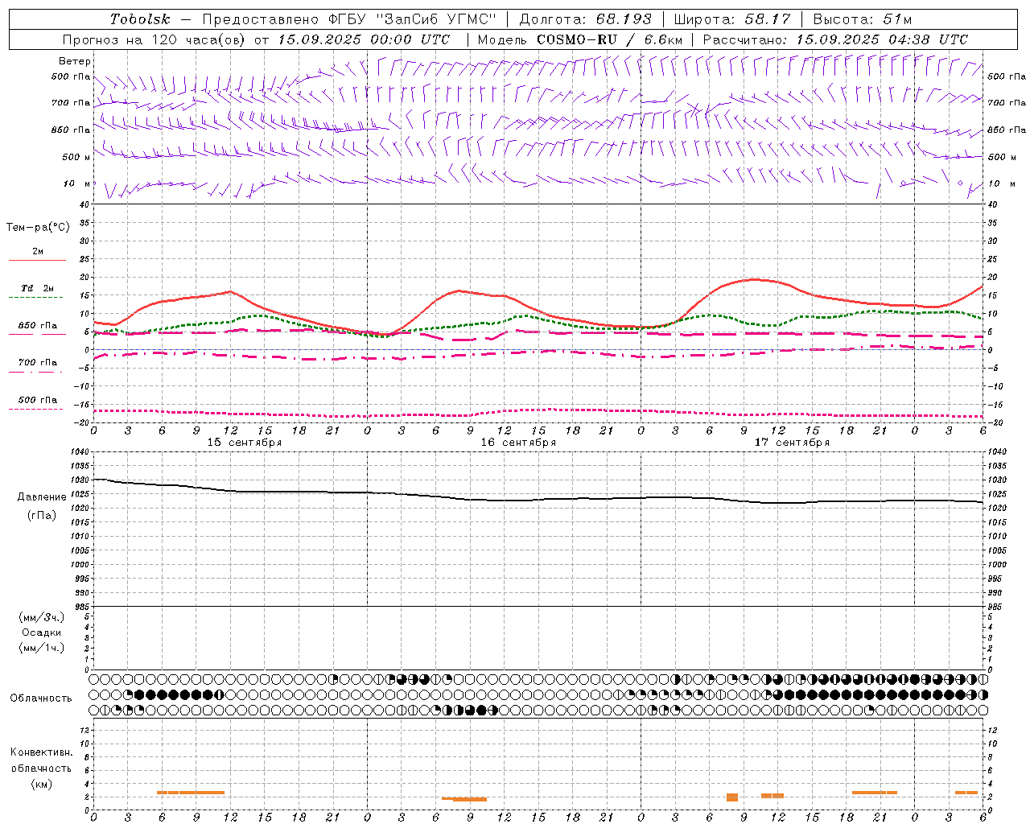Click the 'Облачность' cloud cover label
The image size is (1030, 824).
41,698
